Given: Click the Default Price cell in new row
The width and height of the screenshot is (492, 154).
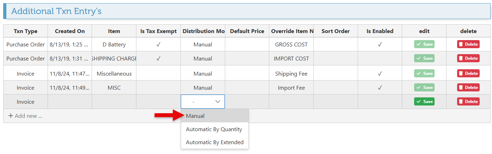Looking at the screenshot, I should [x=247, y=102].
